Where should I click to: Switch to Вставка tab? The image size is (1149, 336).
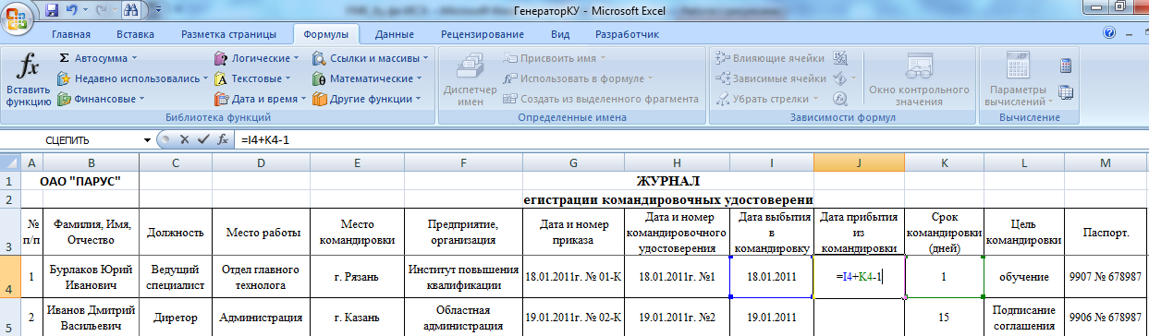[x=136, y=34]
